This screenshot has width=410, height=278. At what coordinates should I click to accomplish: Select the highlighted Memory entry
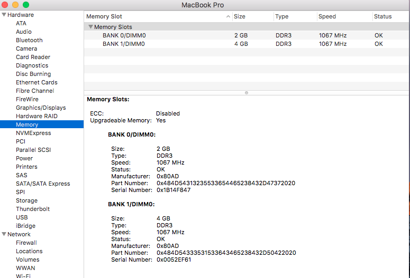pyautogui.click(x=42, y=124)
